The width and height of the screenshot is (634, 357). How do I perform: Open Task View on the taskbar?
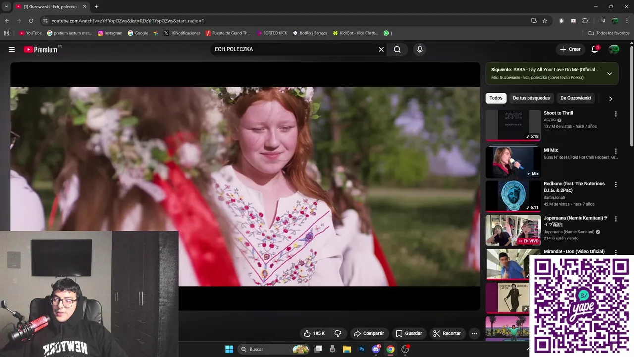pyautogui.click(x=318, y=349)
